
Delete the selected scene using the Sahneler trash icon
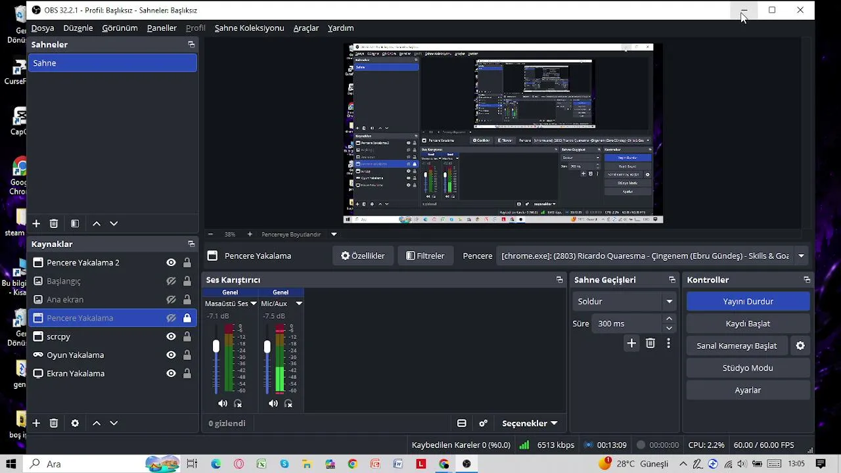(54, 223)
